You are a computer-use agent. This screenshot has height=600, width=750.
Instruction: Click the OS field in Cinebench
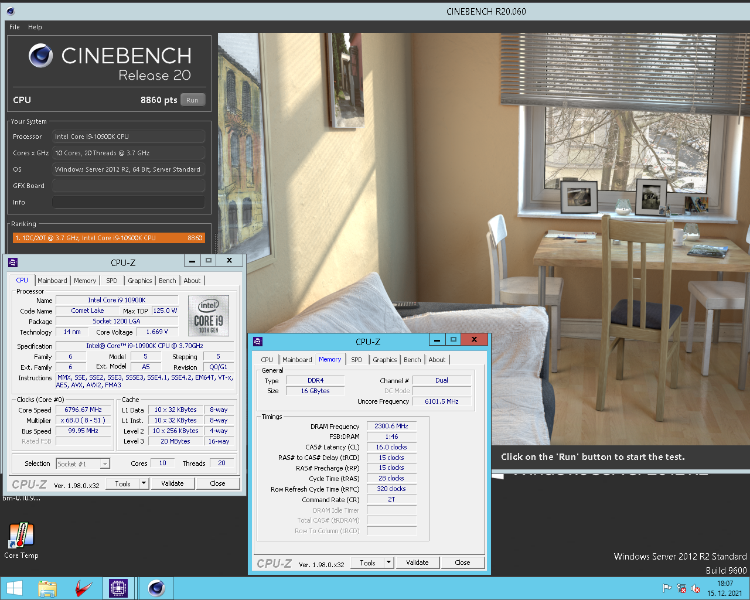[128, 169]
